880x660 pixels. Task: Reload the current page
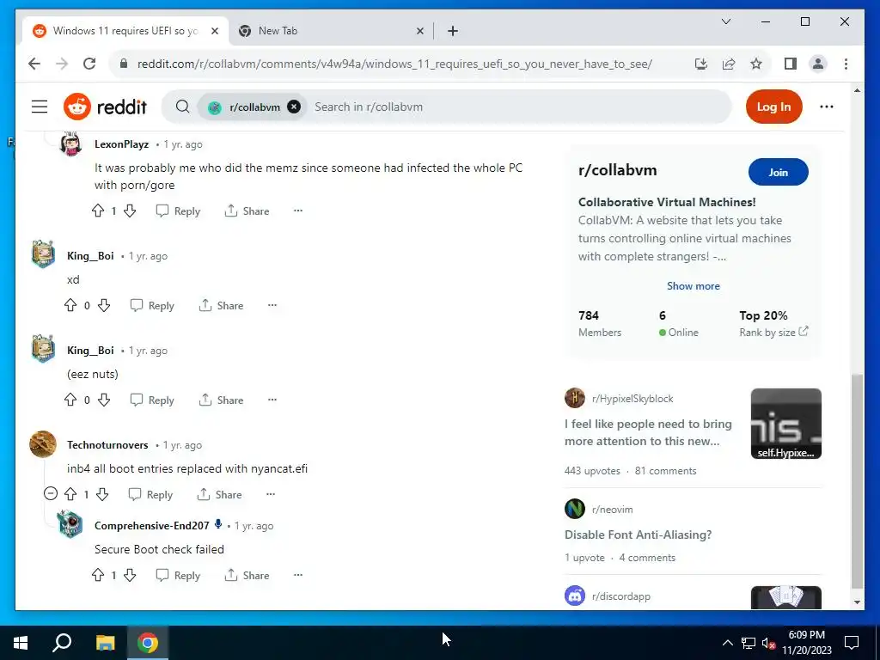point(89,64)
